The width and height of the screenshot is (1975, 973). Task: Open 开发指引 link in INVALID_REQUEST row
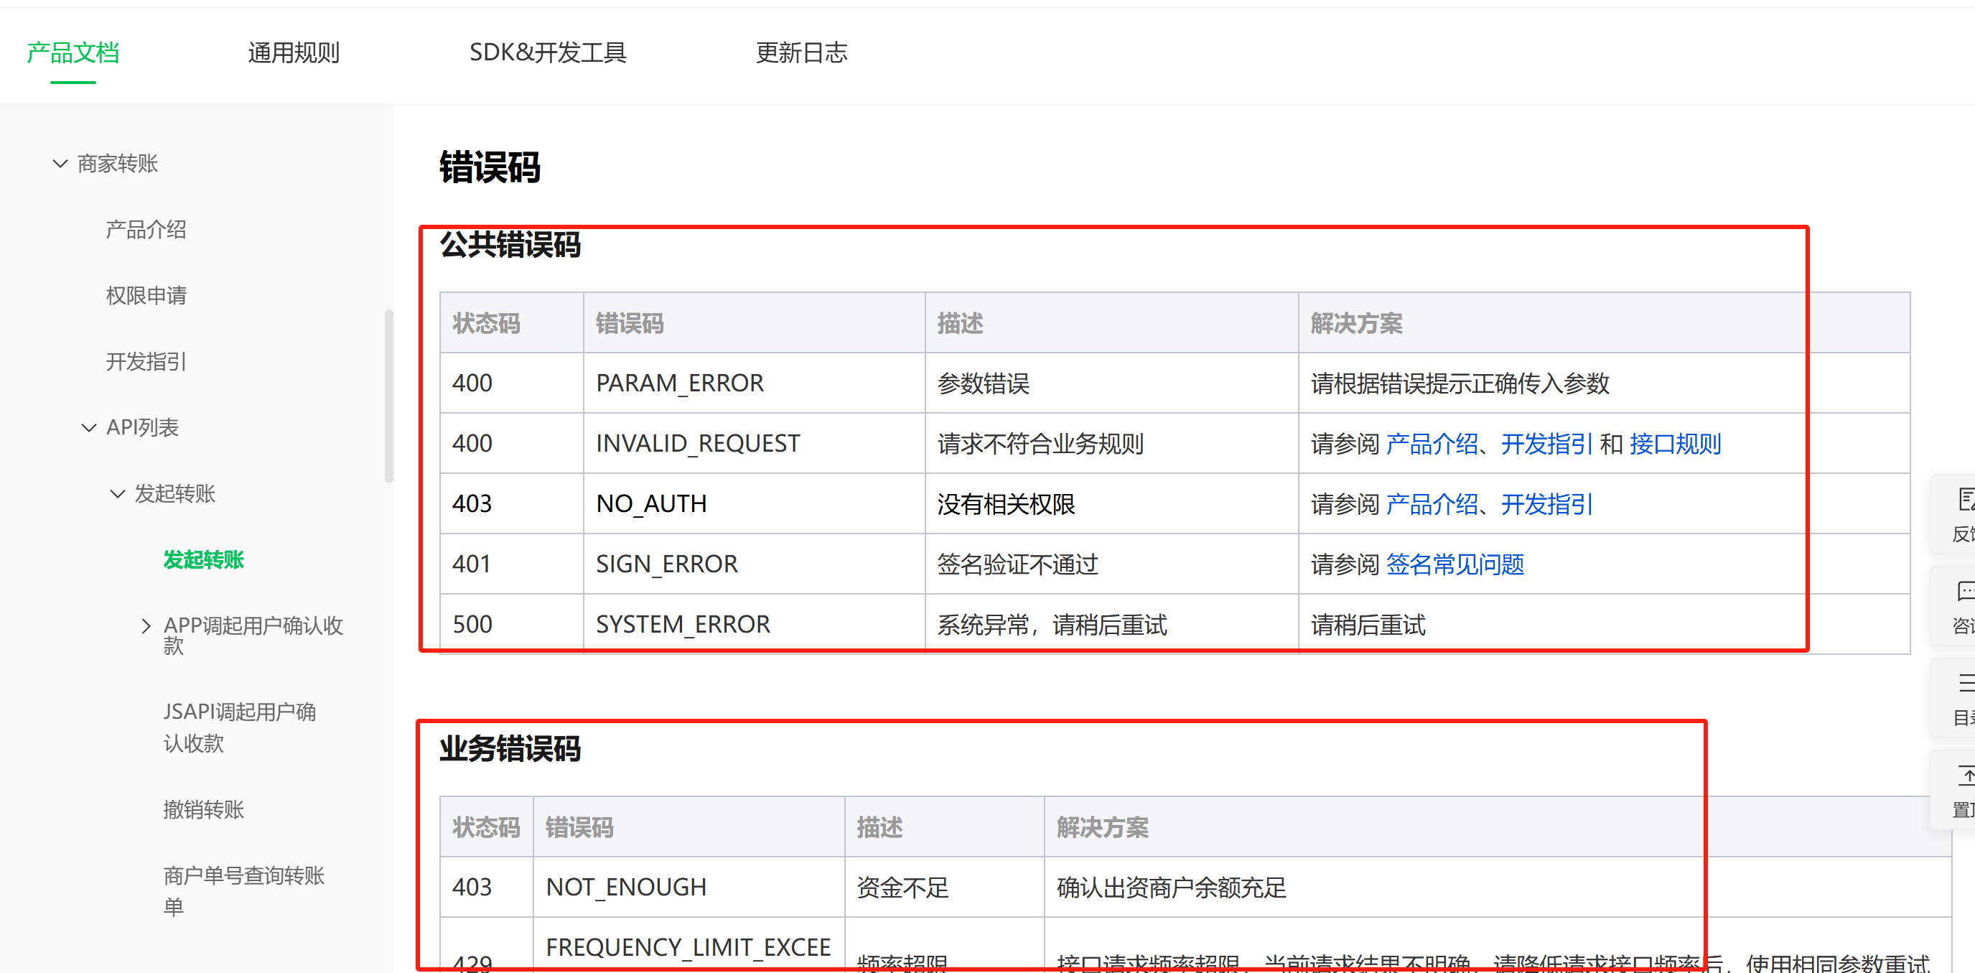click(x=1546, y=444)
